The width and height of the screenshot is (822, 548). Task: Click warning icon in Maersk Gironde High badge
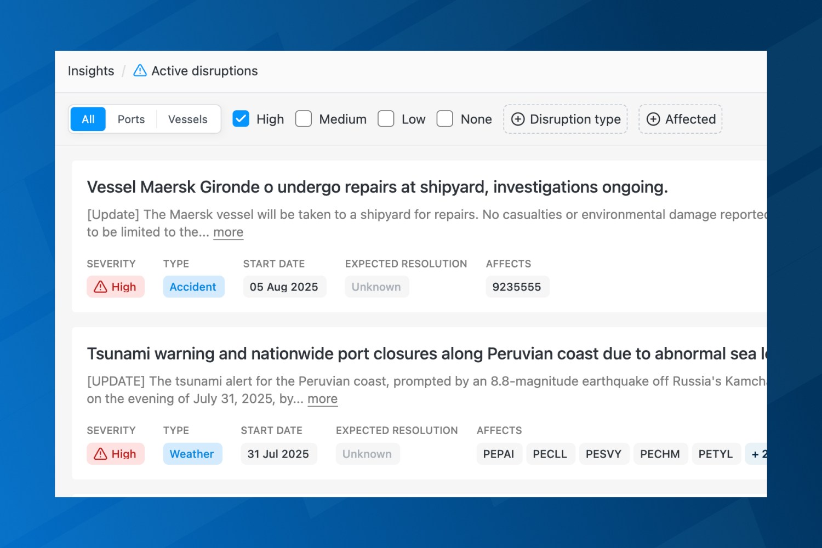pos(100,287)
